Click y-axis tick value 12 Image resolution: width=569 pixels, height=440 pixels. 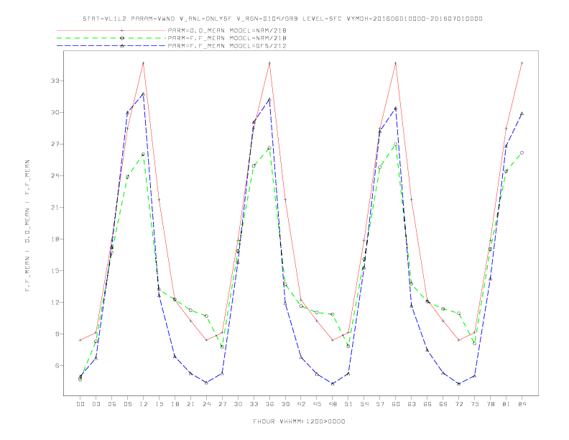tap(55, 302)
